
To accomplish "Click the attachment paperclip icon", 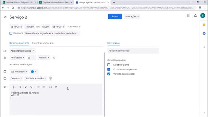I will [13, 87].
